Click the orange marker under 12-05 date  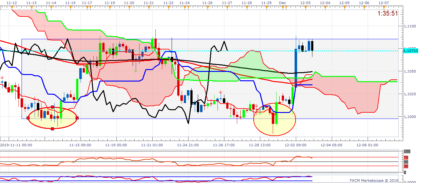345,7
